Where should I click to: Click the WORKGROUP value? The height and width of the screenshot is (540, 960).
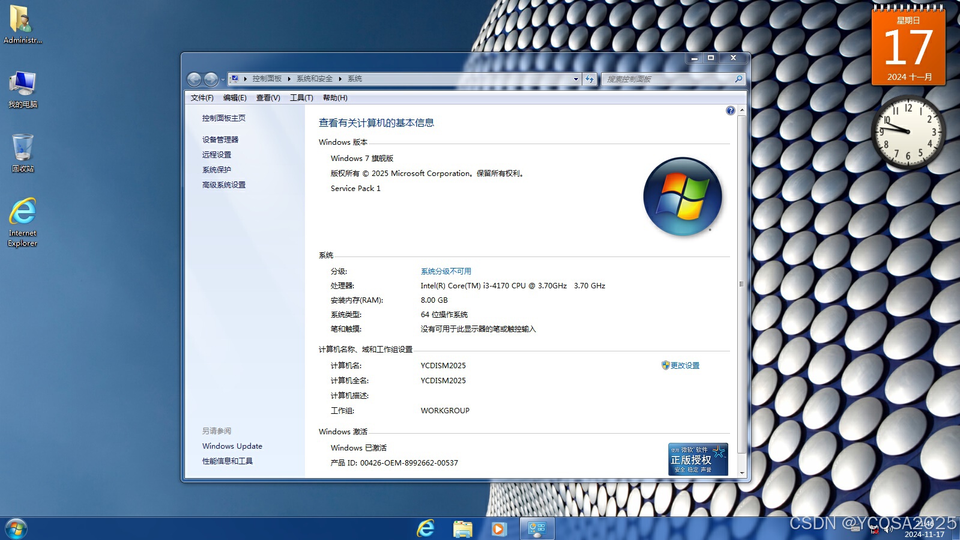click(445, 411)
